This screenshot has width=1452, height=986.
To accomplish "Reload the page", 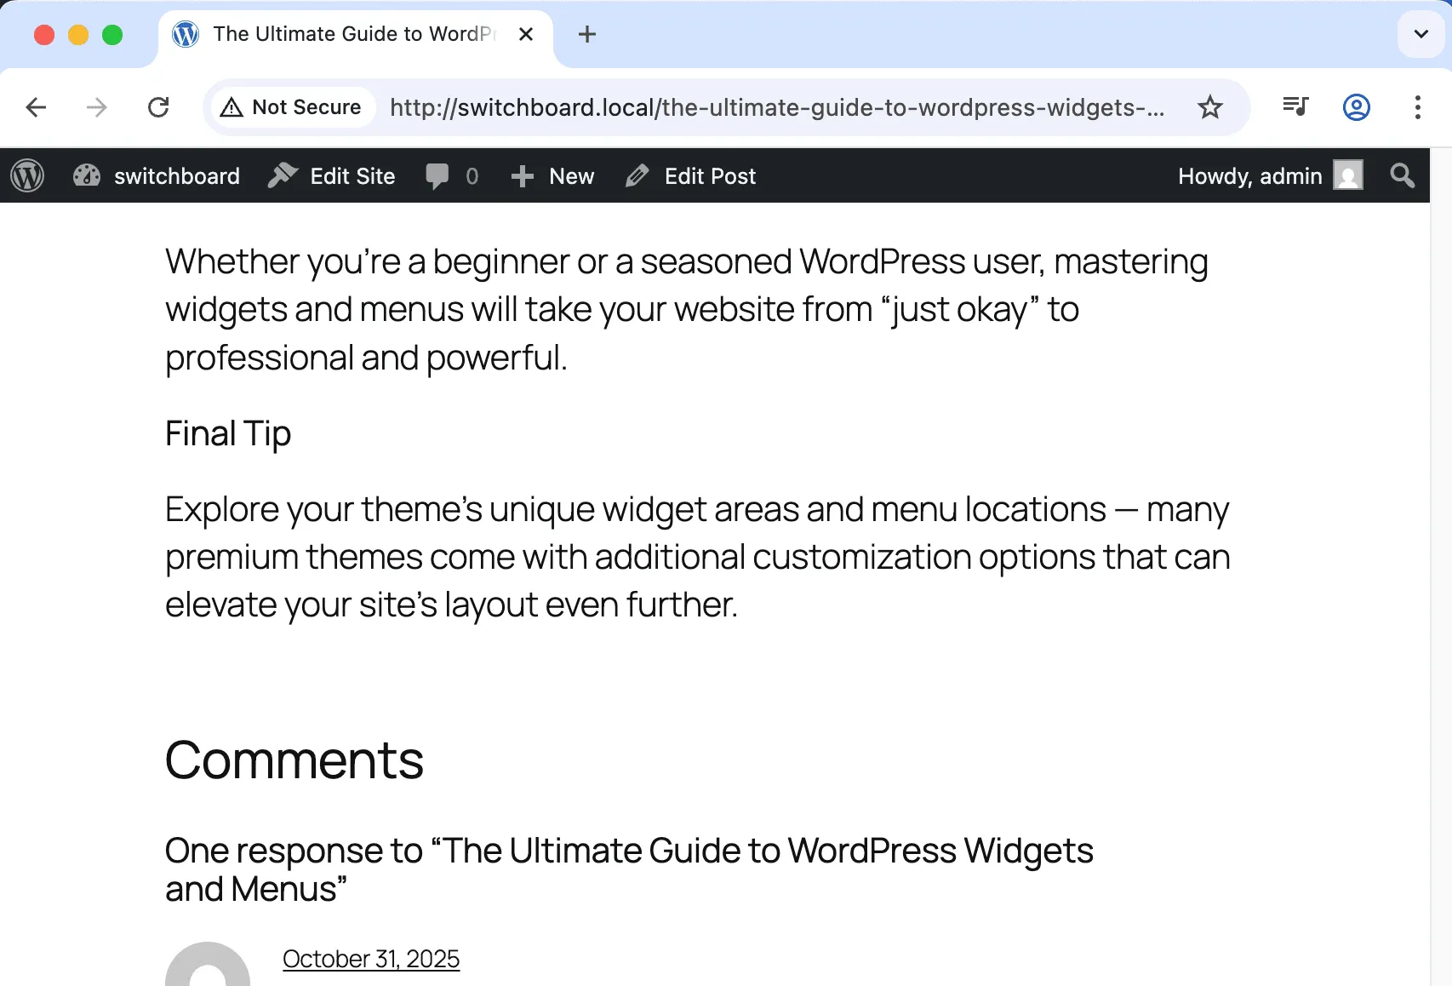I will 159,107.
